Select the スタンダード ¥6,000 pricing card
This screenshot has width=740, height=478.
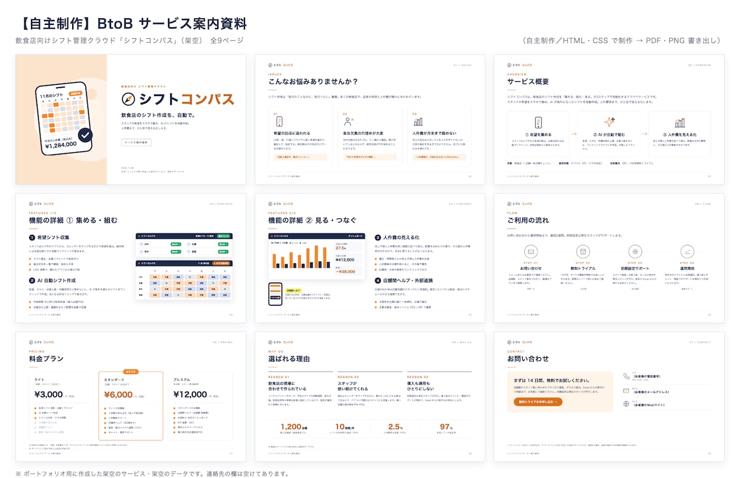130,406
